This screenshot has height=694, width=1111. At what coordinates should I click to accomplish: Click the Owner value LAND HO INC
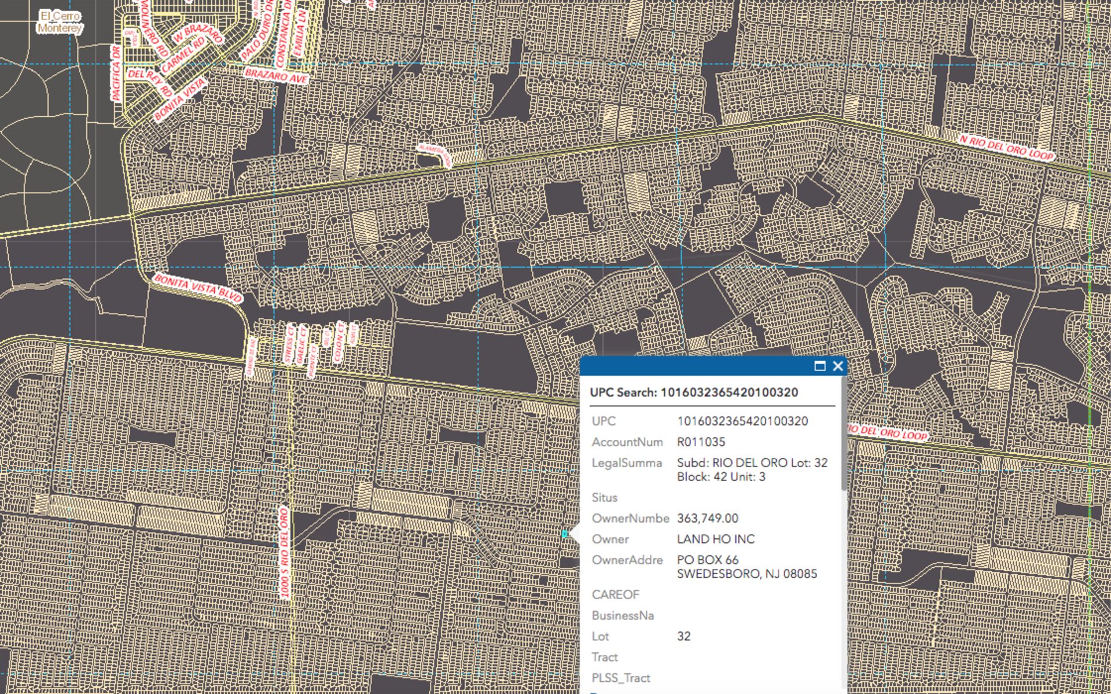point(716,539)
